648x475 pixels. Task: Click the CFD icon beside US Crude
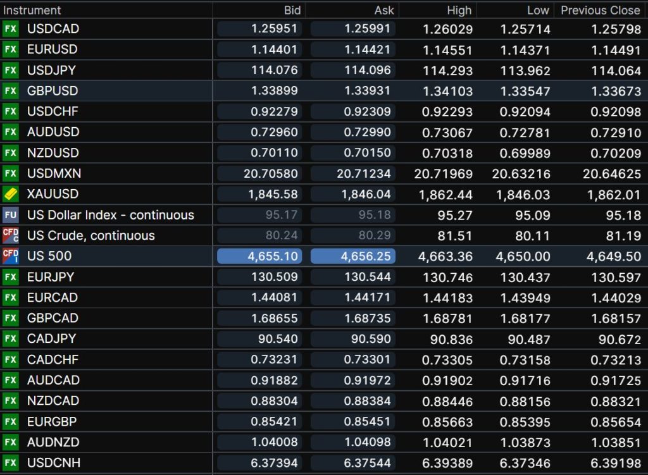click(10, 235)
